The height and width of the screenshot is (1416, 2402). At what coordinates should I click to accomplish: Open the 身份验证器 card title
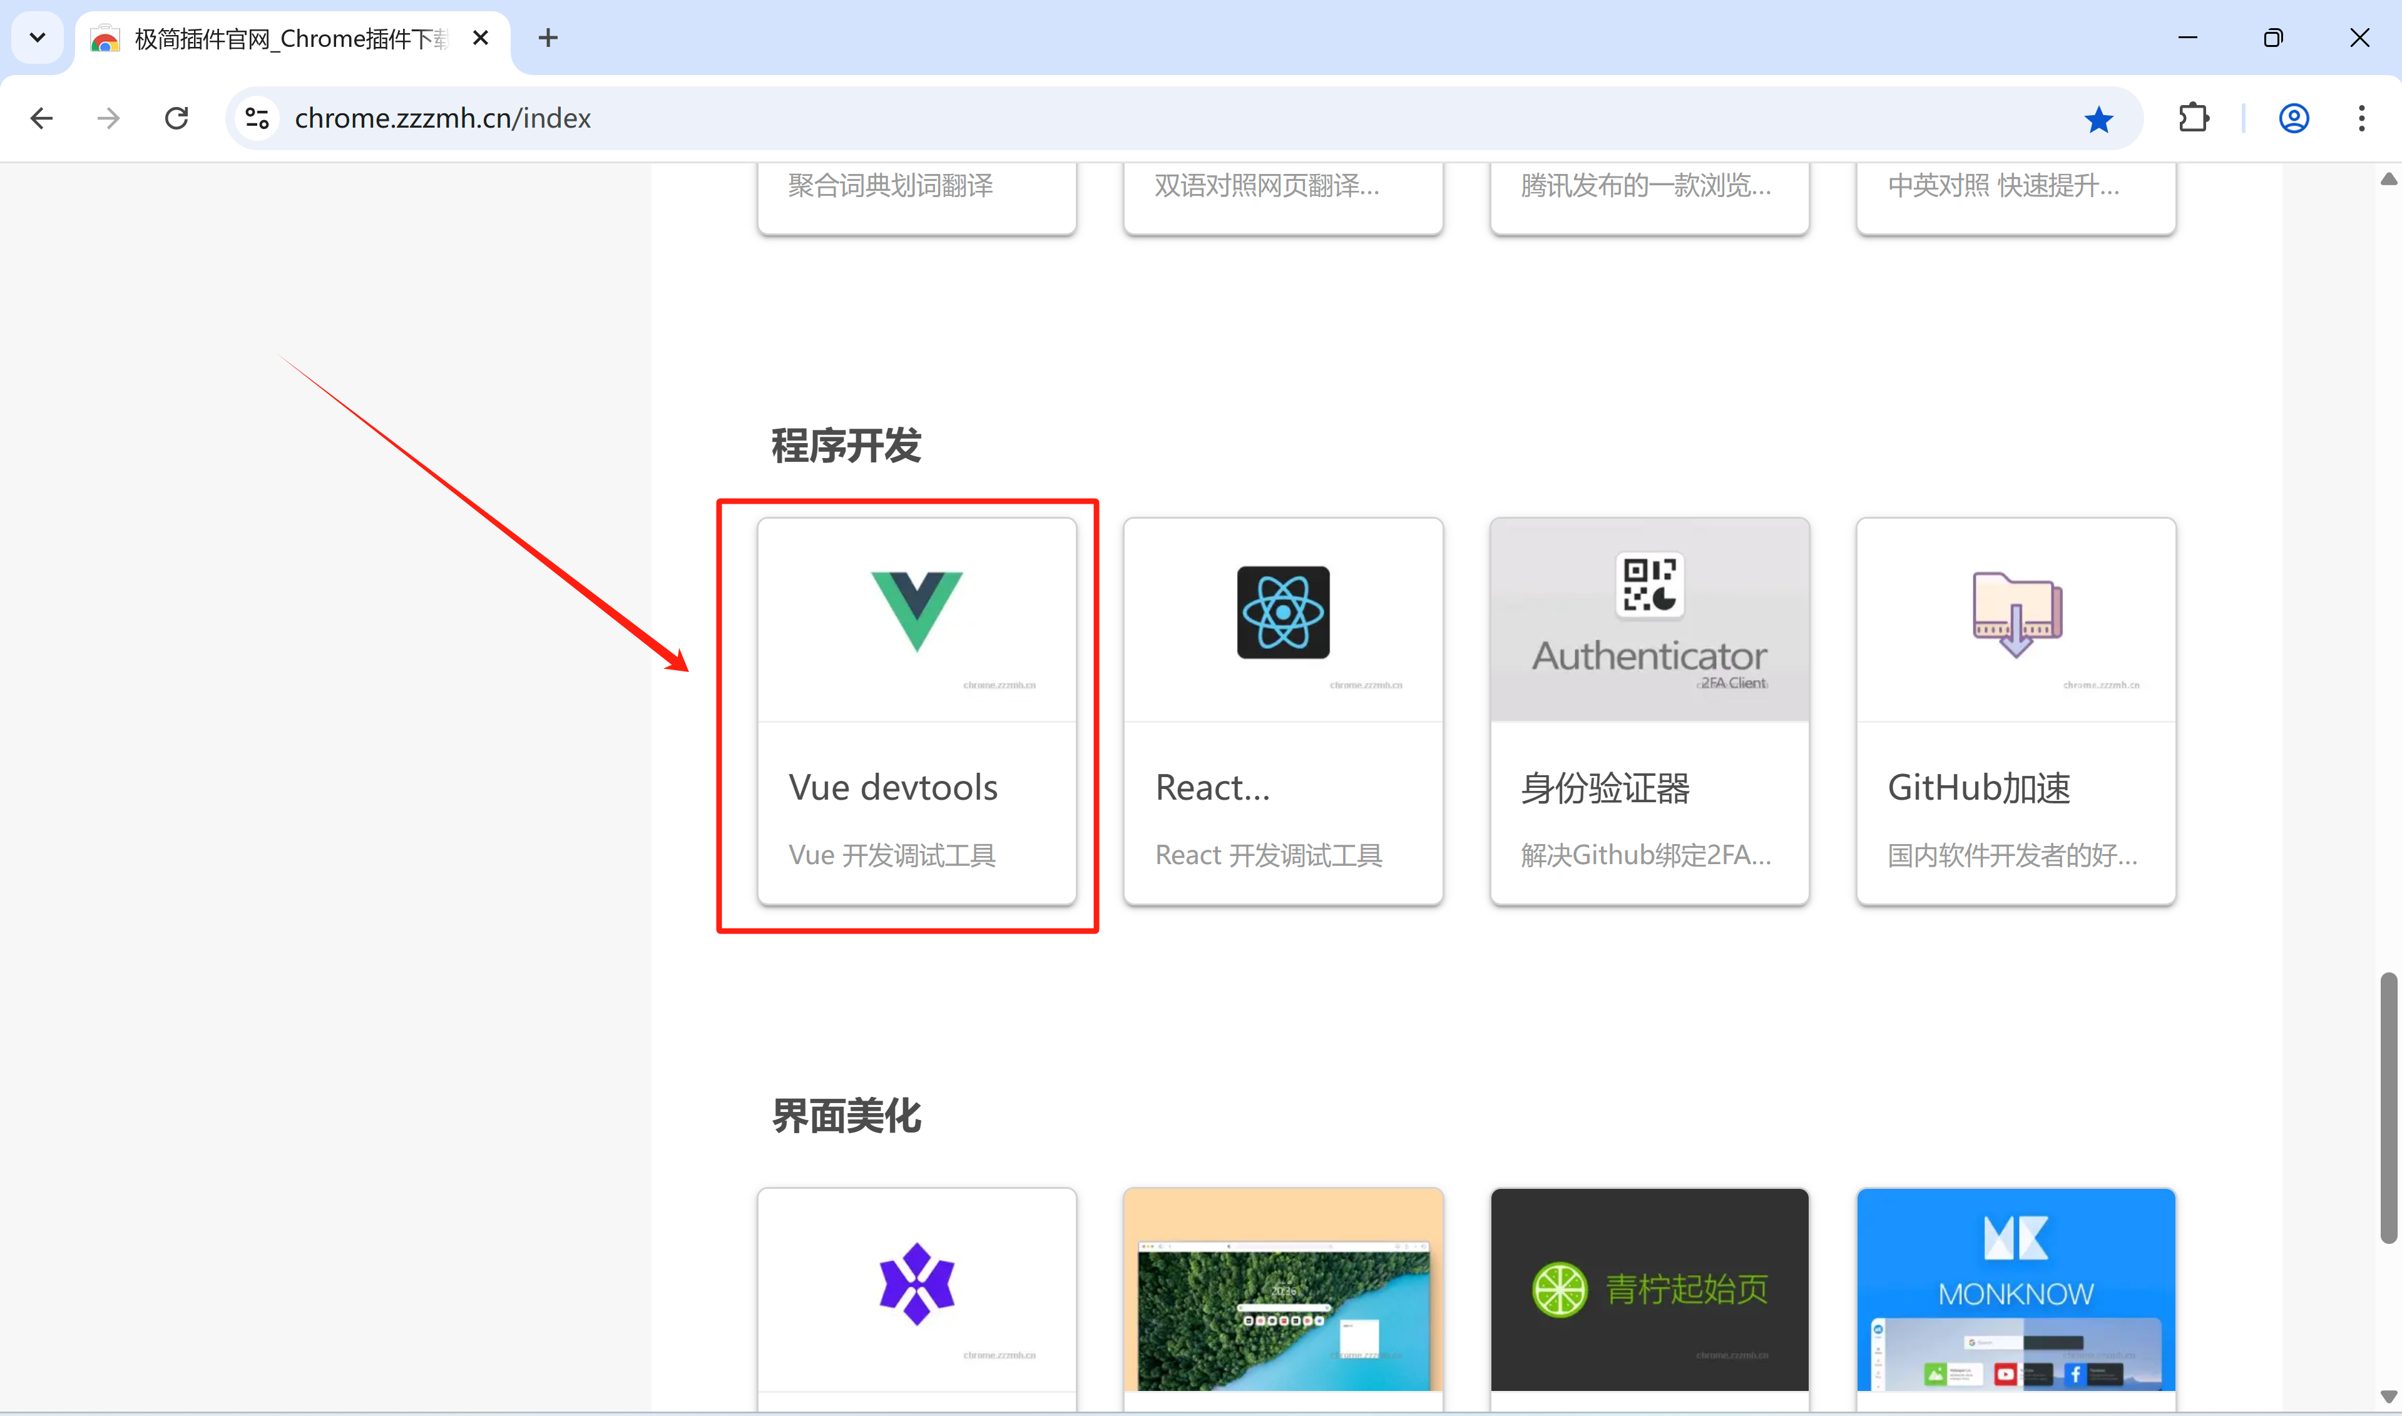[1605, 787]
